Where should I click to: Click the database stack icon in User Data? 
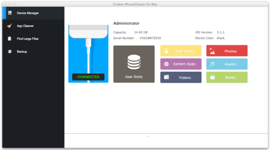click(134, 63)
